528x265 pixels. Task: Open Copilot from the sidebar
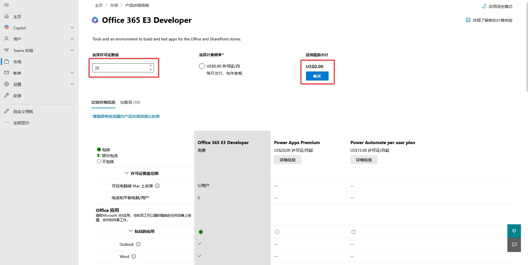(x=7, y=27)
